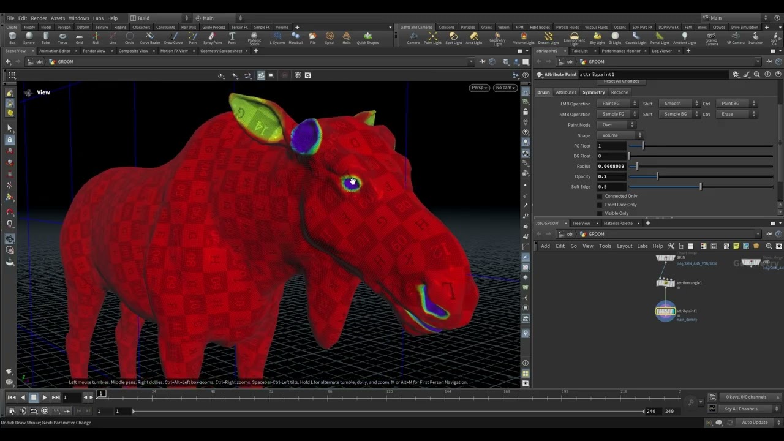Create a Sphere from the shelf
This screenshot has height=441, width=784.
click(x=29, y=39)
